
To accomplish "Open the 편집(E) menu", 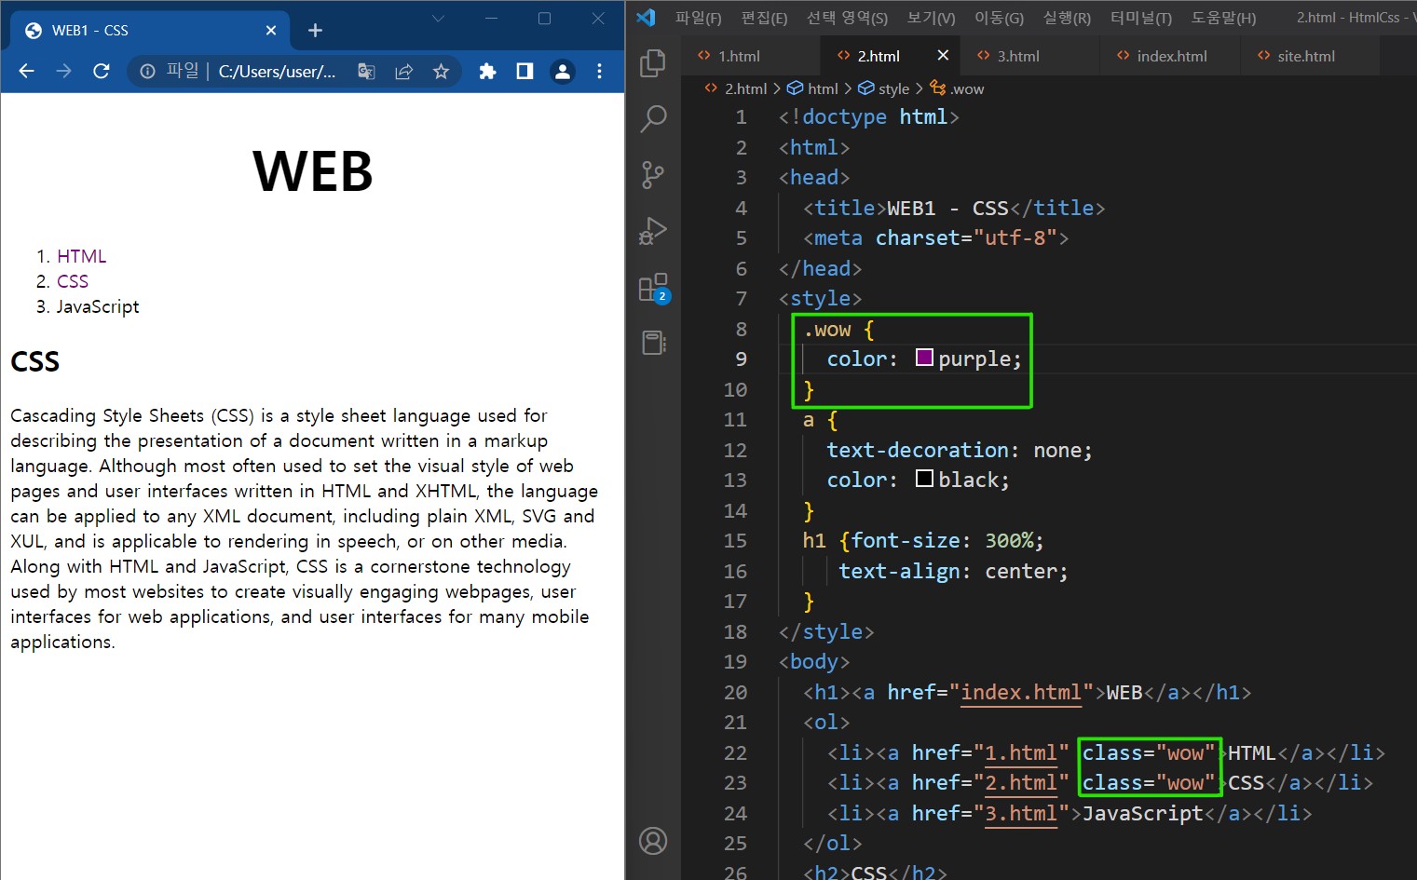I will coord(764,18).
